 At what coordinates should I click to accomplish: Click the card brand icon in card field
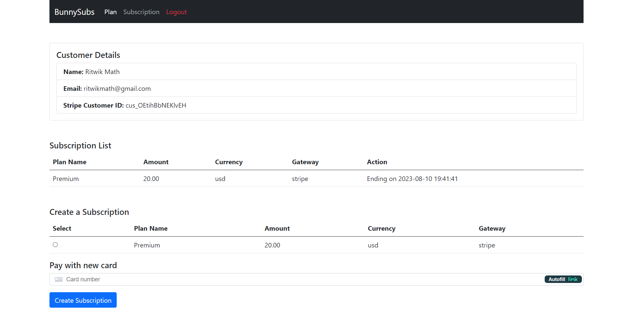coord(59,279)
